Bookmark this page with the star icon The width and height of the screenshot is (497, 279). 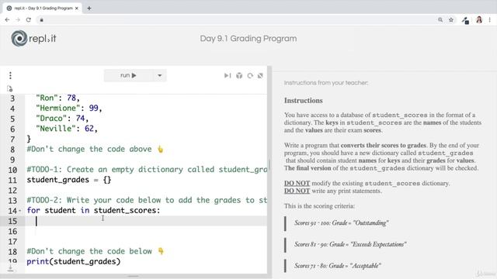[451, 20]
